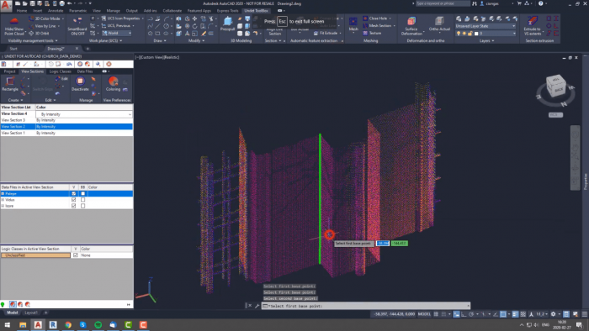Click the white layer color swatch
This screenshot has height=331, width=589.
(x=476, y=34)
